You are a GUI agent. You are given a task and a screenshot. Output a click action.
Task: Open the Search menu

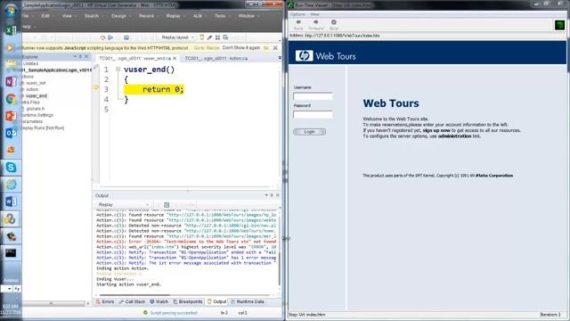tap(92, 16)
